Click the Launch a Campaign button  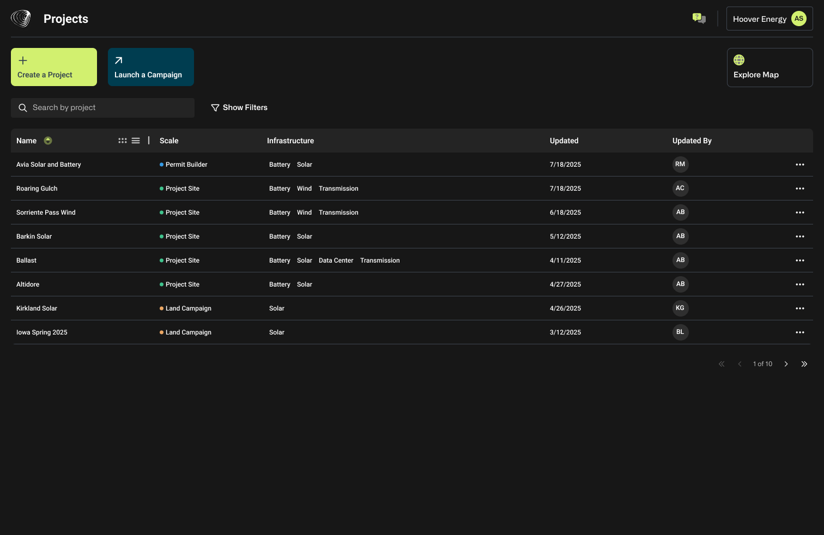[x=150, y=66]
